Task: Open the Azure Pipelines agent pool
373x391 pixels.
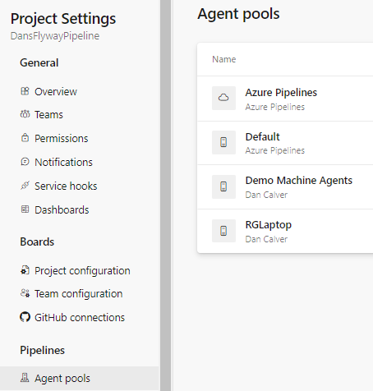Action: 285,99
